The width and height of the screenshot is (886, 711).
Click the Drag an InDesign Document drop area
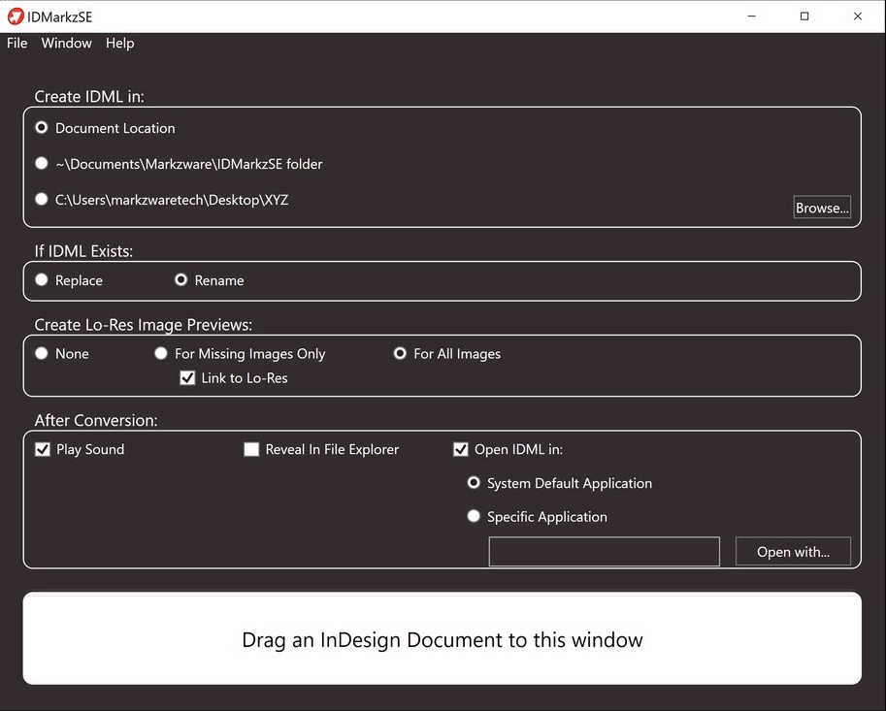point(443,638)
